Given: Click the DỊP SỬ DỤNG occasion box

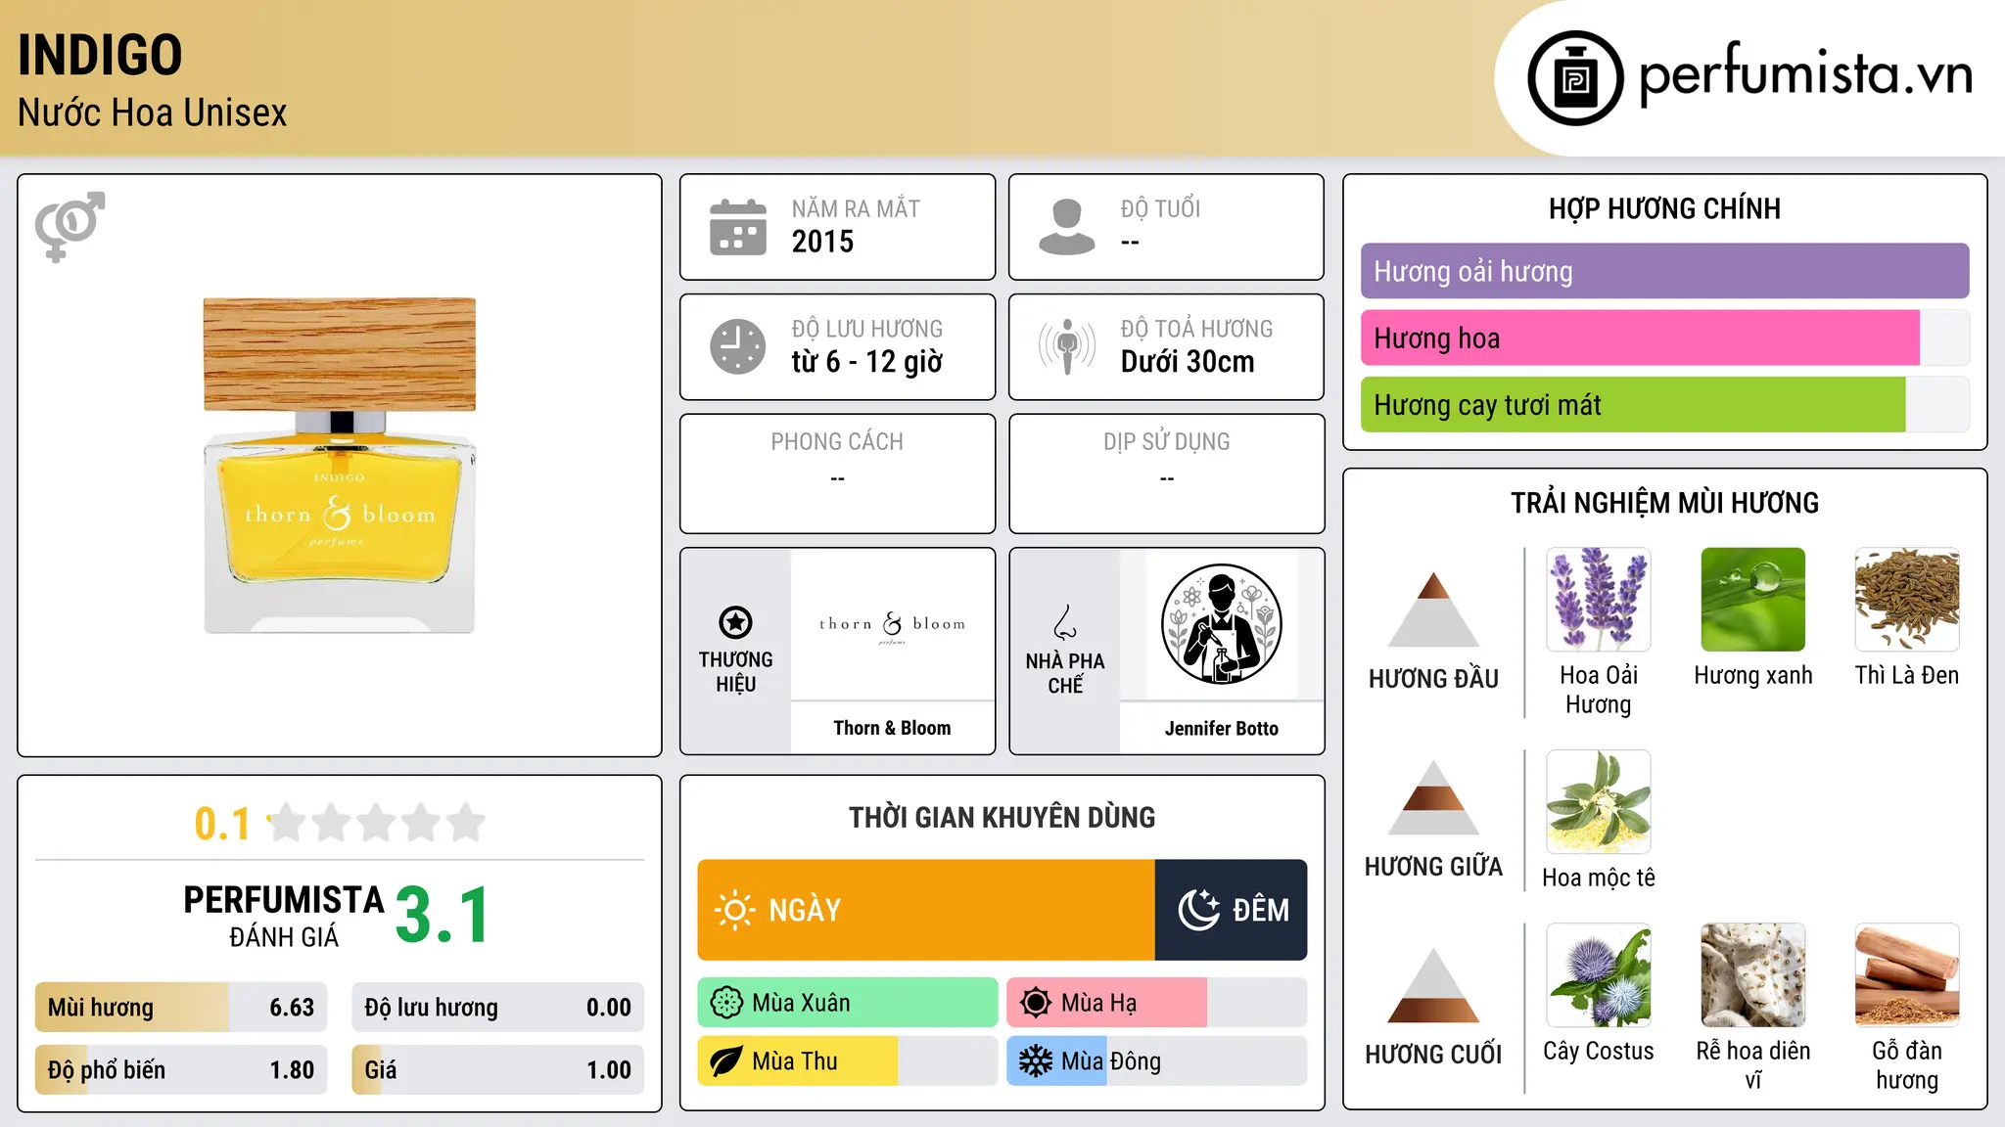Looking at the screenshot, I should click(1166, 473).
